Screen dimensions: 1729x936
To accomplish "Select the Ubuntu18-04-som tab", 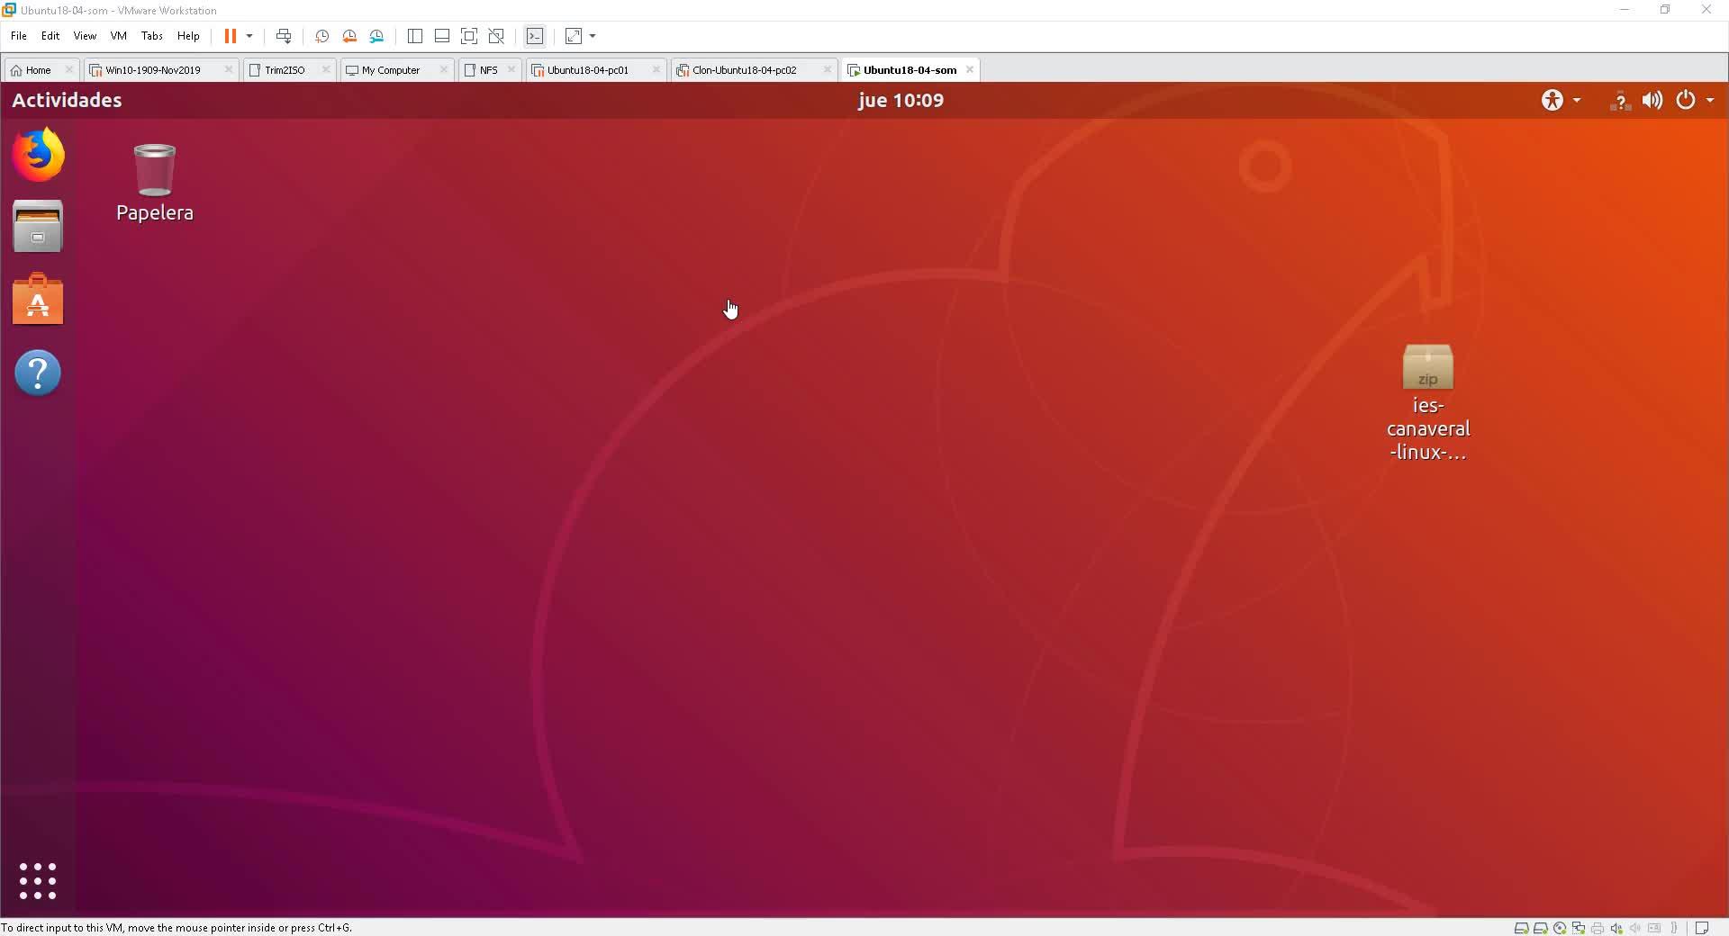I will pos(910,70).
